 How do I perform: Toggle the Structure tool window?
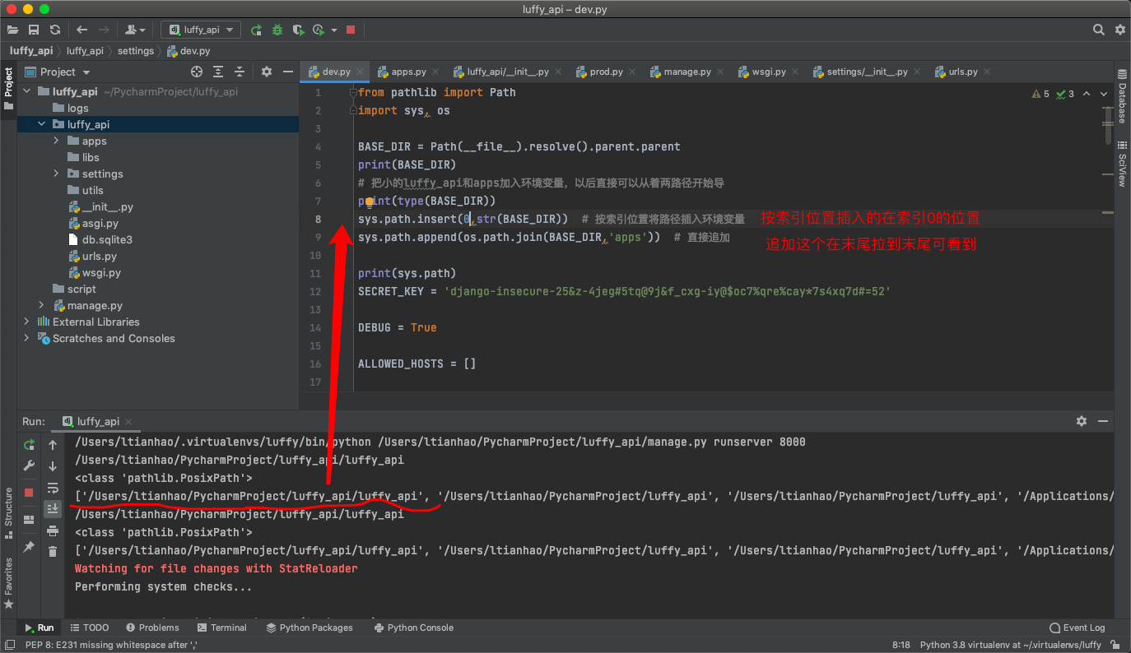[8, 512]
